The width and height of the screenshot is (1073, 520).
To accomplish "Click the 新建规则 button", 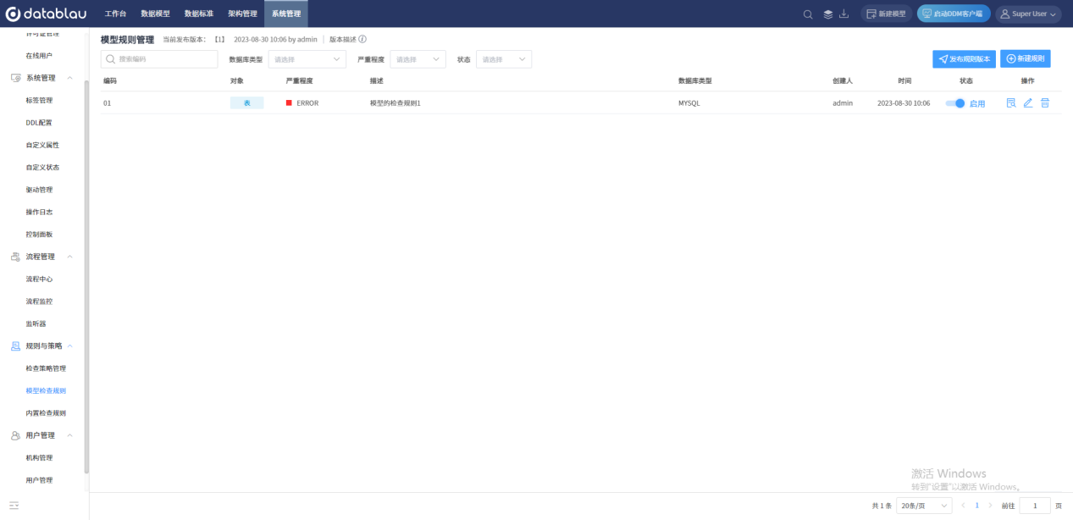I will coord(1025,58).
